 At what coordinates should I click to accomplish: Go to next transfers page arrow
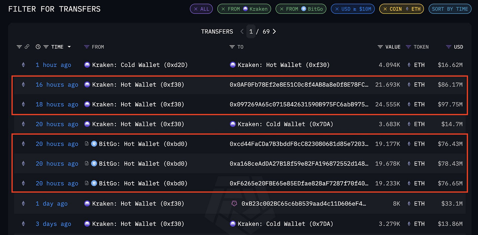(274, 32)
